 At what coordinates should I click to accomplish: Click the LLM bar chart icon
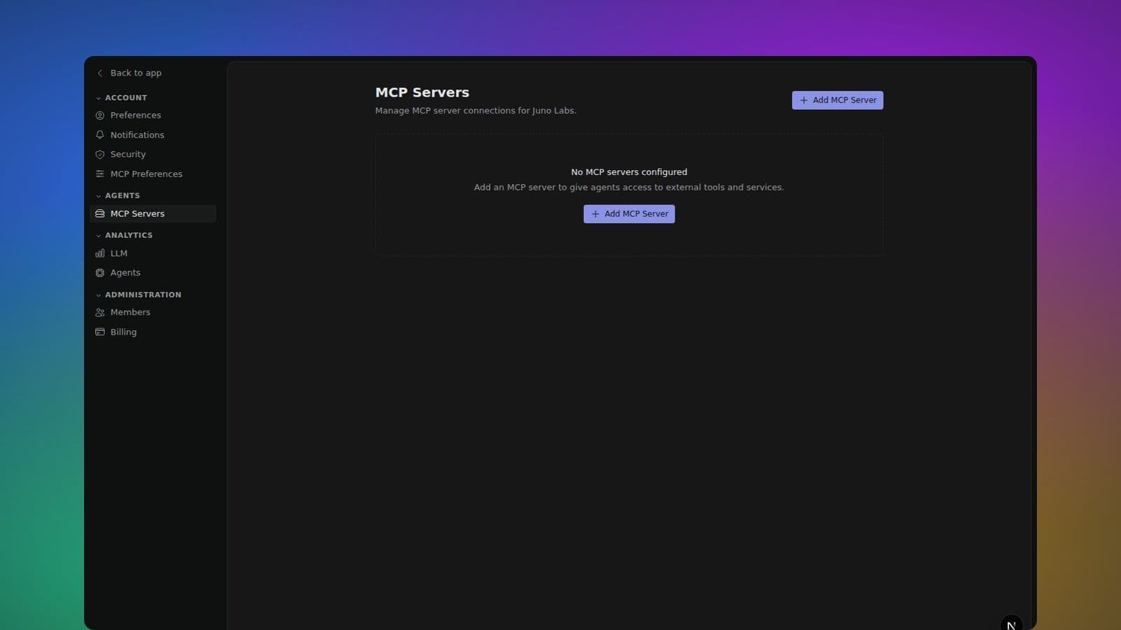100,253
